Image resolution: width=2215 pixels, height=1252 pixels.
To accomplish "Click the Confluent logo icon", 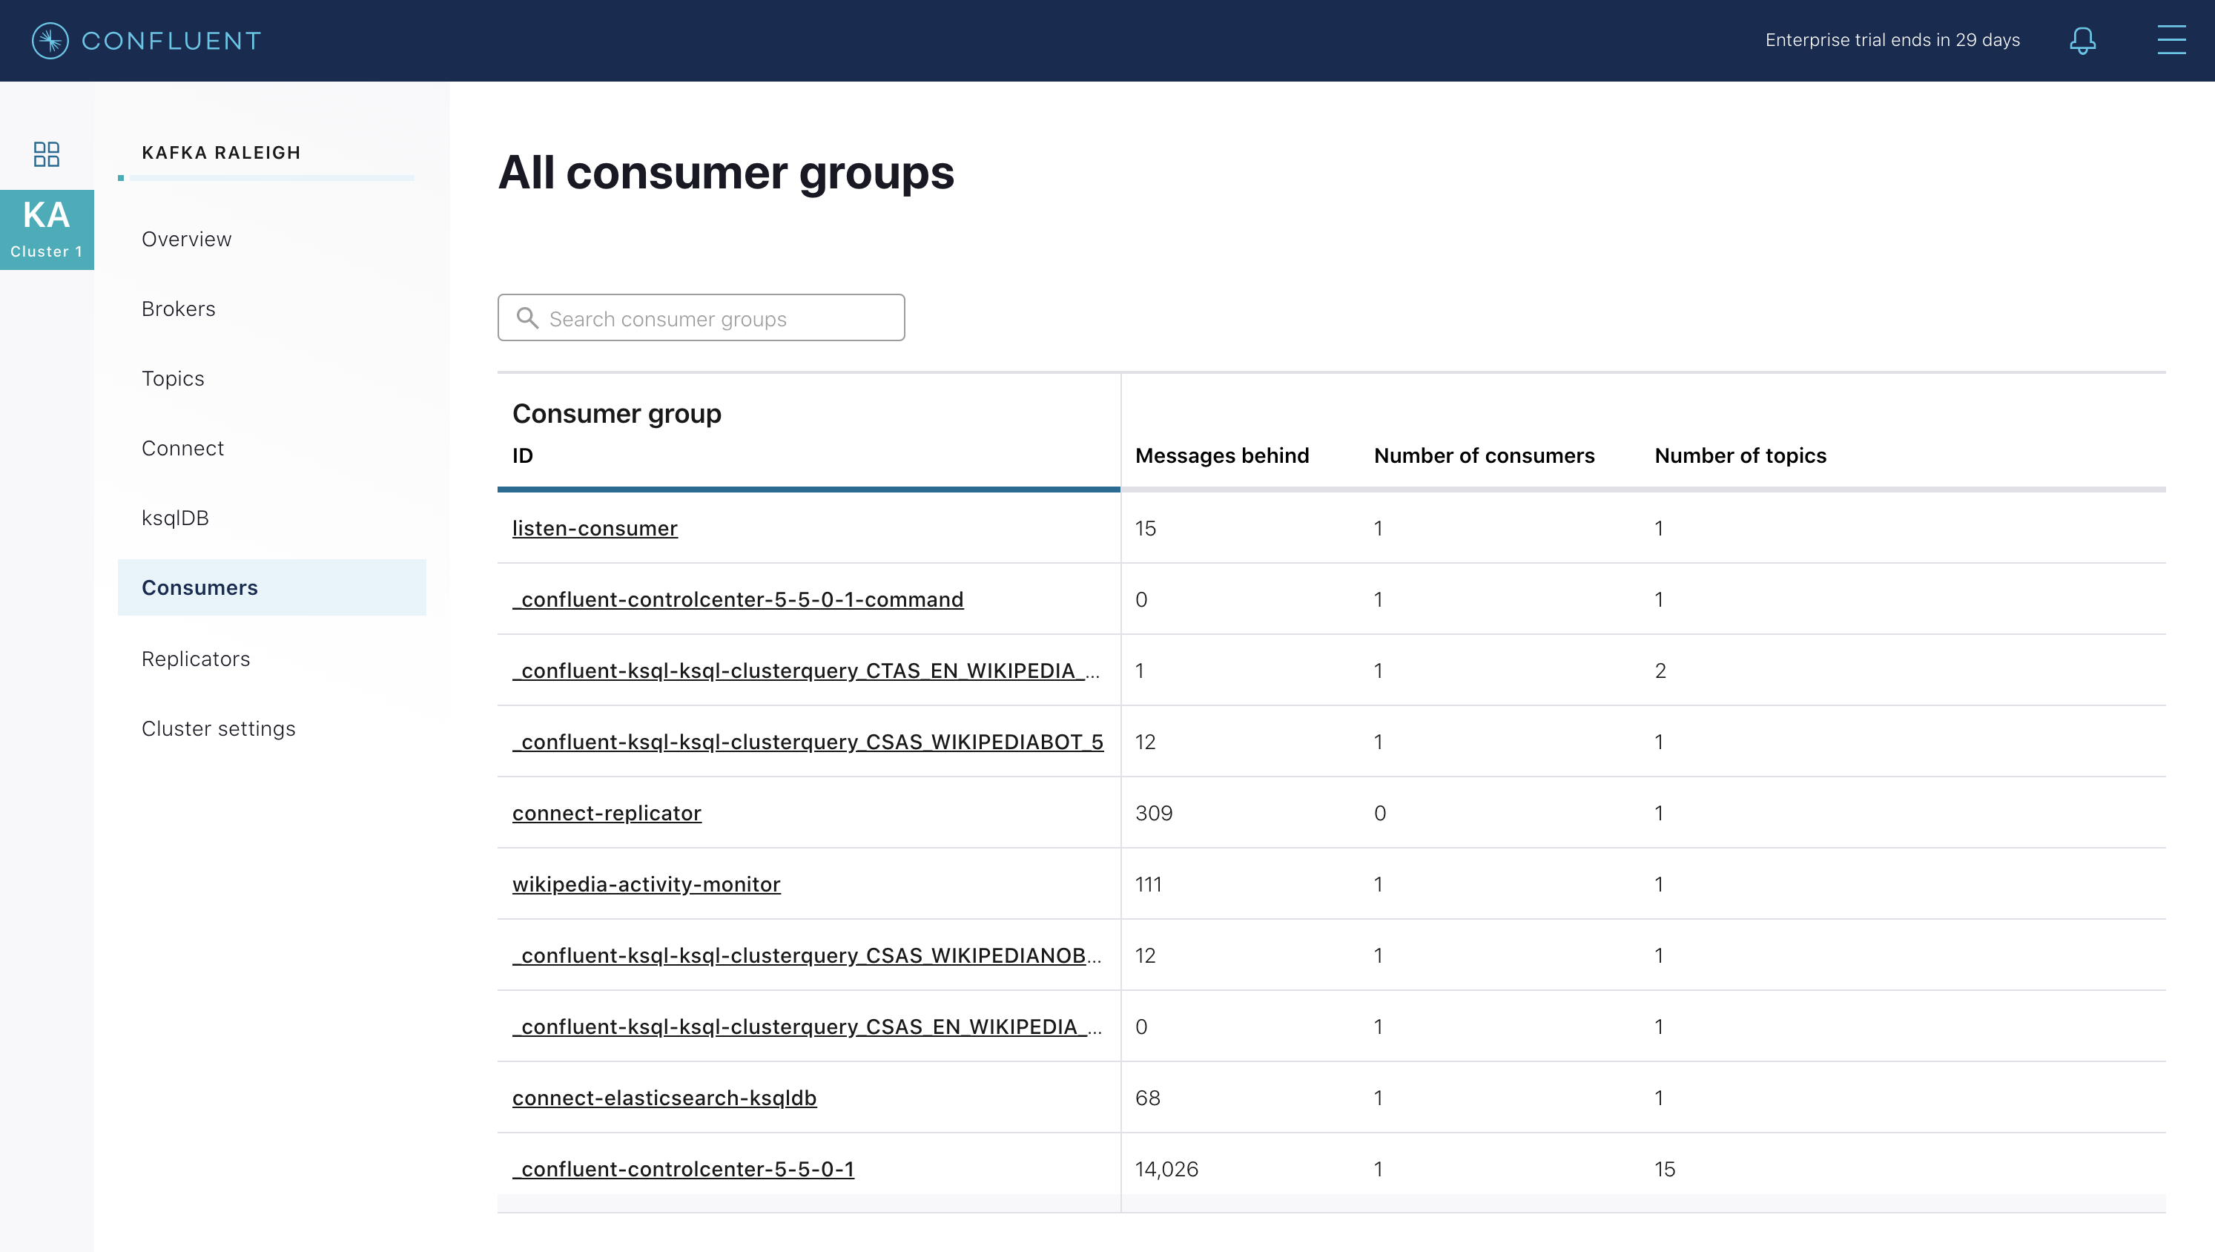I will point(50,40).
